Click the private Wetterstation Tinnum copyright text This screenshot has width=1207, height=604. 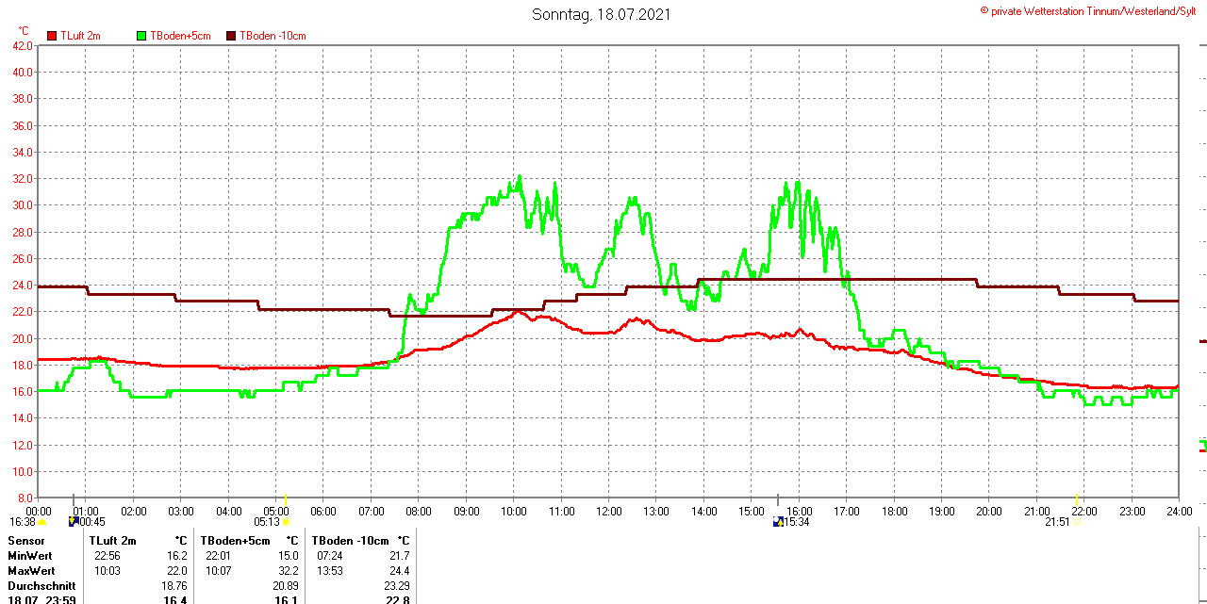tap(1094, 10)
